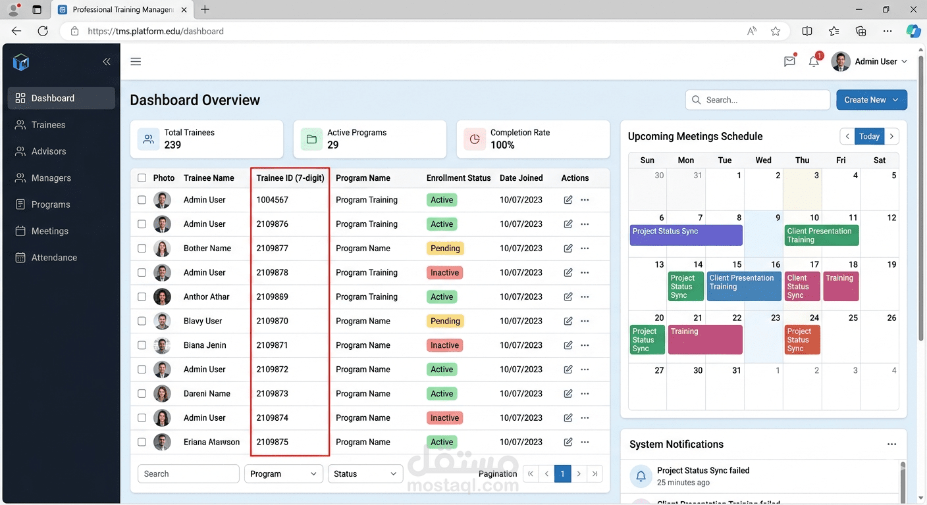927x505 pixels.
Task: Open the Attendance section
Action: pos(61,258)
